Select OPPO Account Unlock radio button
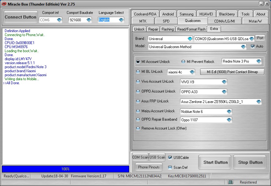Viewport: 271px width, 186px height. pyautogui.click(x=138, y=91)
